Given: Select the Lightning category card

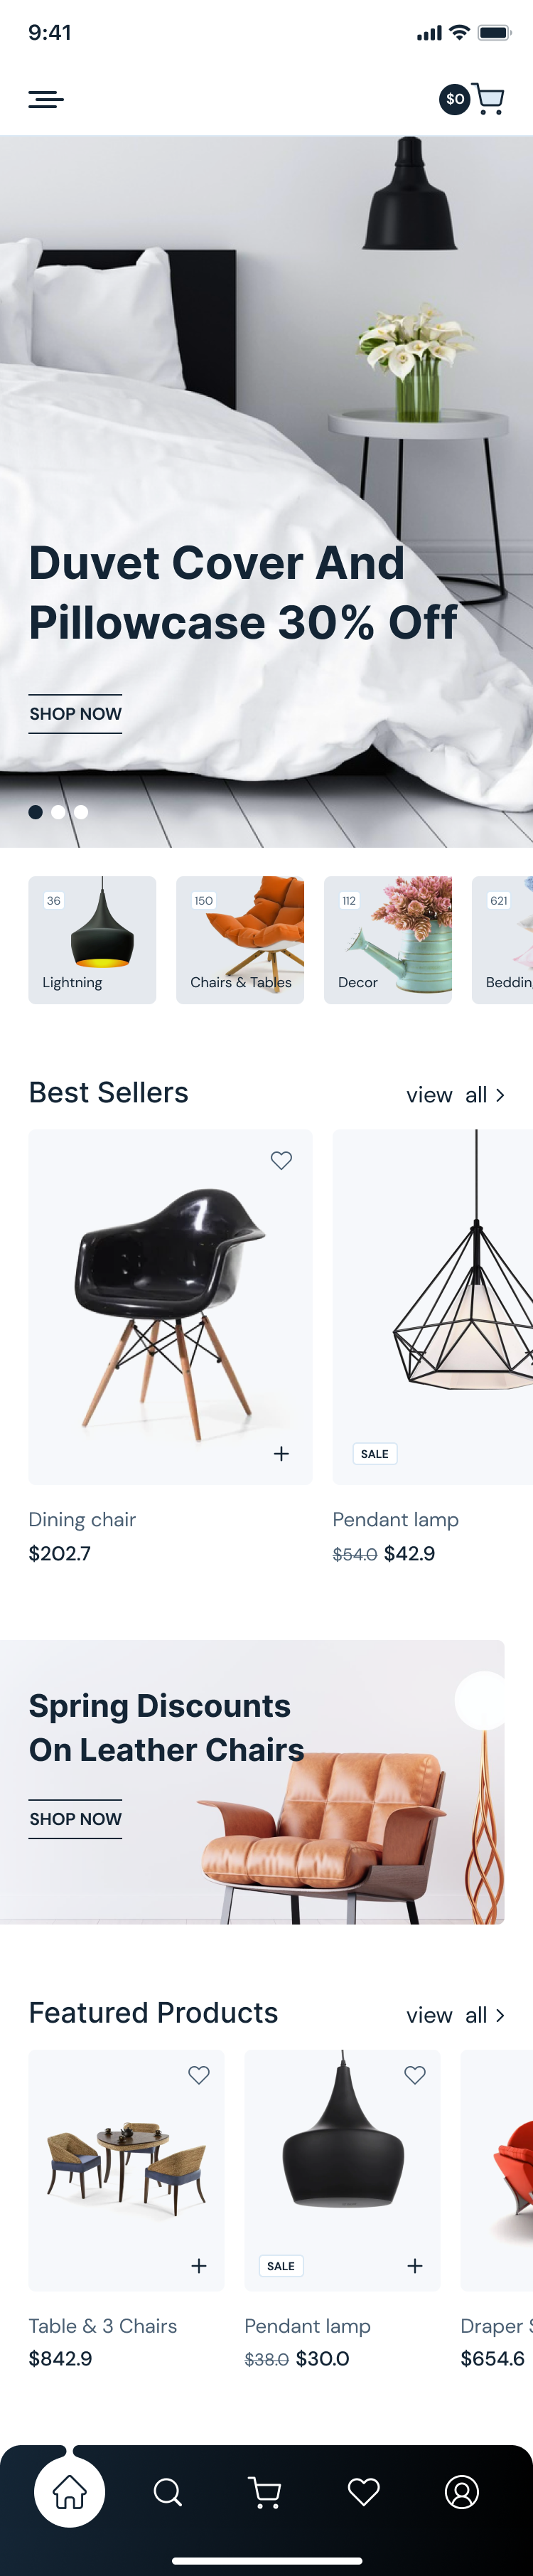Looking at the screenshot, I should tap(92, 940).
